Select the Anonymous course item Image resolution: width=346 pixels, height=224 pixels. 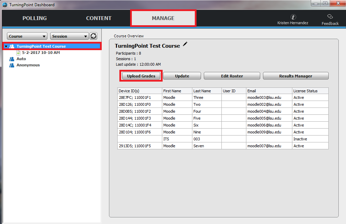click(x=28, y=65)
